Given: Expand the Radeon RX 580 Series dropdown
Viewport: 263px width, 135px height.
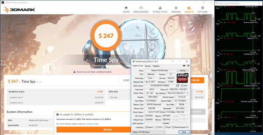Looking at the screenshot, I should coord(149,132).
